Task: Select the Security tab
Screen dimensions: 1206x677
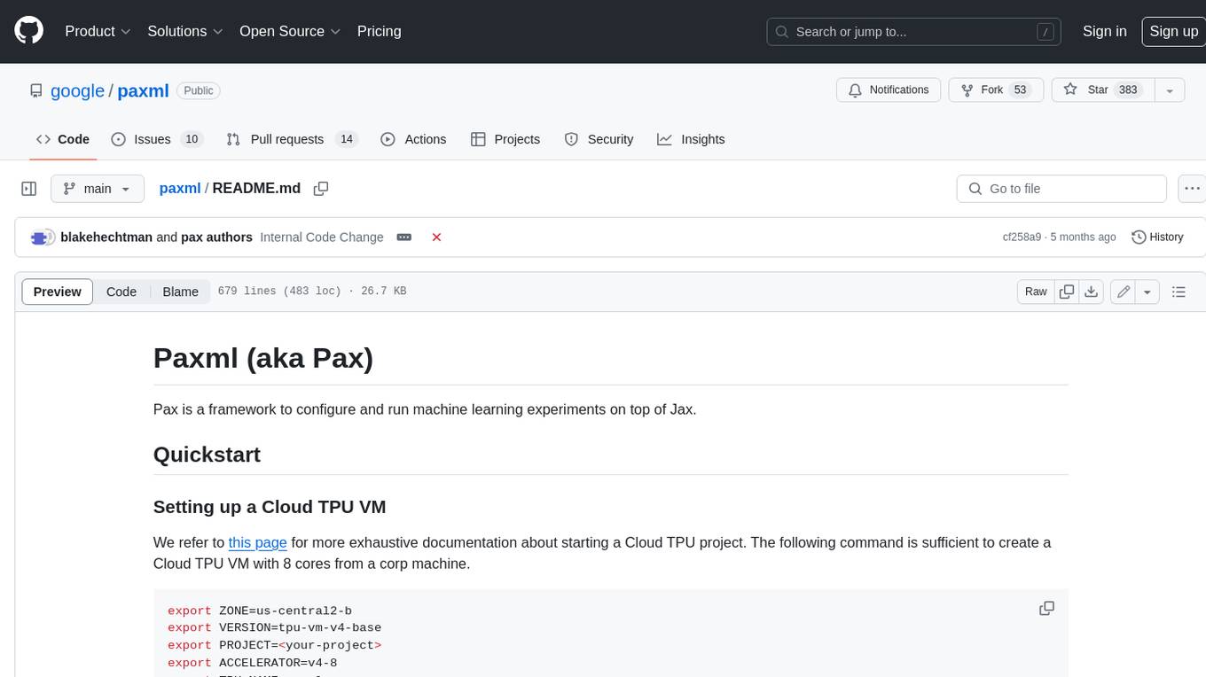Action: [x=599, y=139]
